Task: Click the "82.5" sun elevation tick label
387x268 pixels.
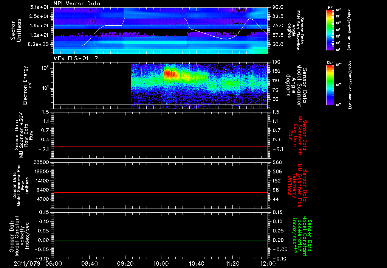Action: click(x=278, y=16)
